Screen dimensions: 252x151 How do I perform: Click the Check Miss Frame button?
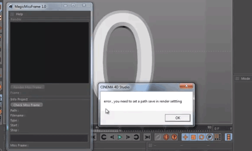(x=26, y=105)
